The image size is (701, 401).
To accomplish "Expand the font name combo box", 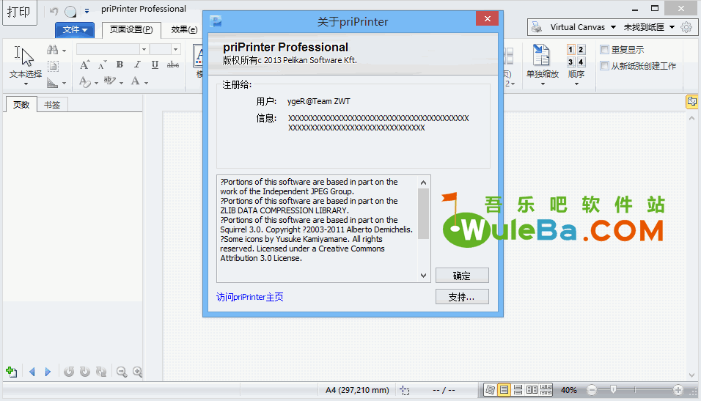I will 144,49.
